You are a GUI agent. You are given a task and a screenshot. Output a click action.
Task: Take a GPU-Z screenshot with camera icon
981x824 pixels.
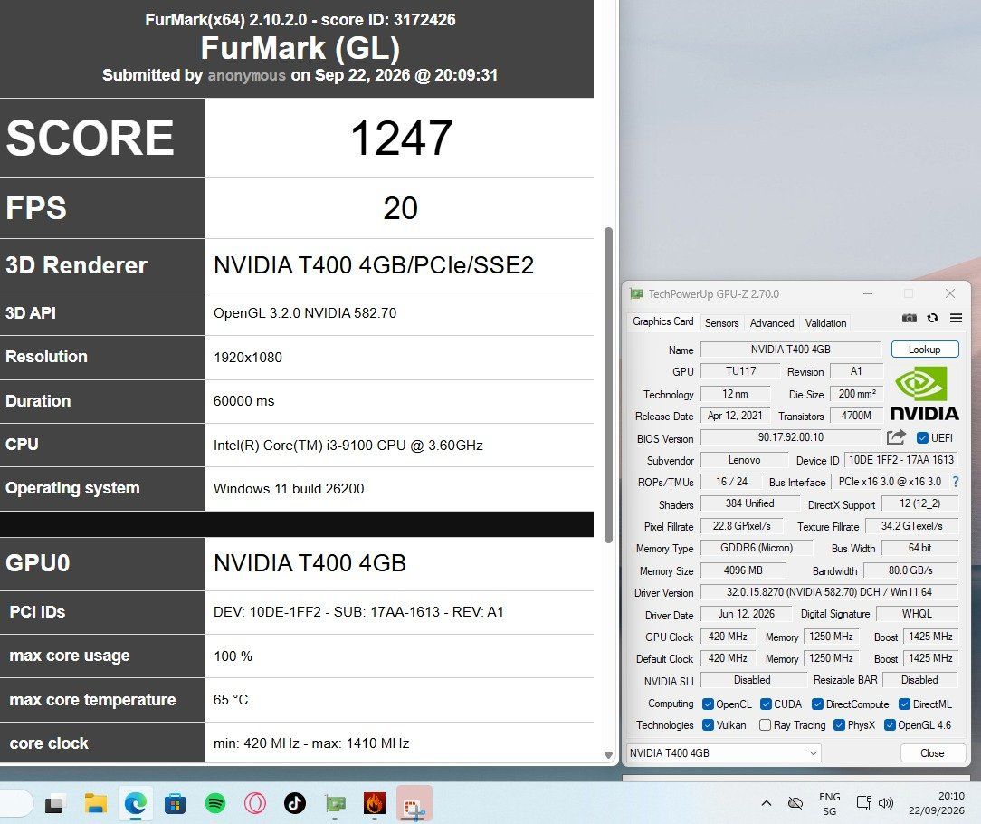tap(909, 318)
